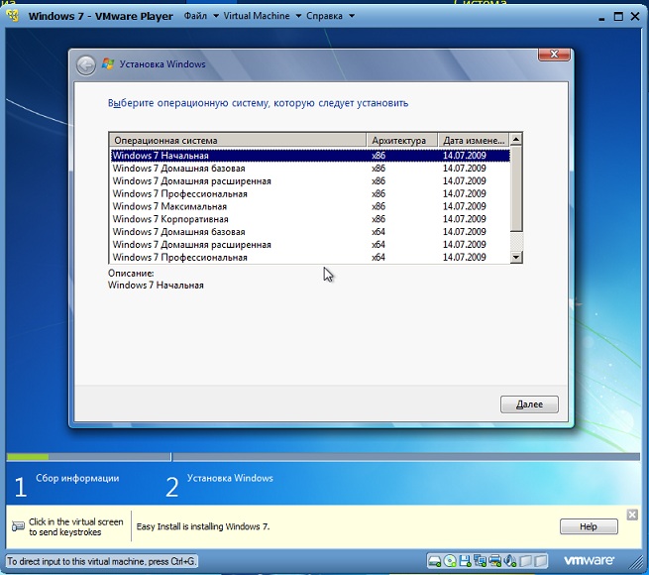This screenshot has width=649, height=575.
Task: Click the OS list scrollbar thumb
Action: (515, 188)
